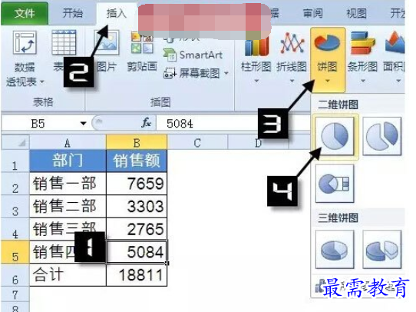Click the 饼图 chart icon
The height and width of the screenshot is (312, 416).
(x=328, y=42)
